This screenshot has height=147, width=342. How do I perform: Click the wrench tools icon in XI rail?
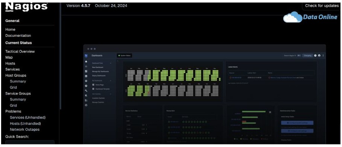[x=86, y=90]
